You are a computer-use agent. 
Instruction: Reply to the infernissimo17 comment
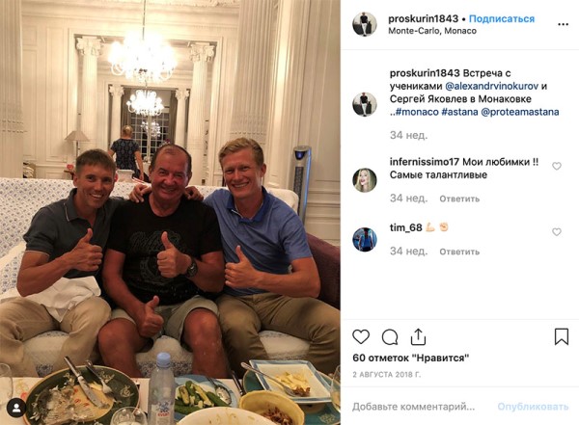pos(459,199)
